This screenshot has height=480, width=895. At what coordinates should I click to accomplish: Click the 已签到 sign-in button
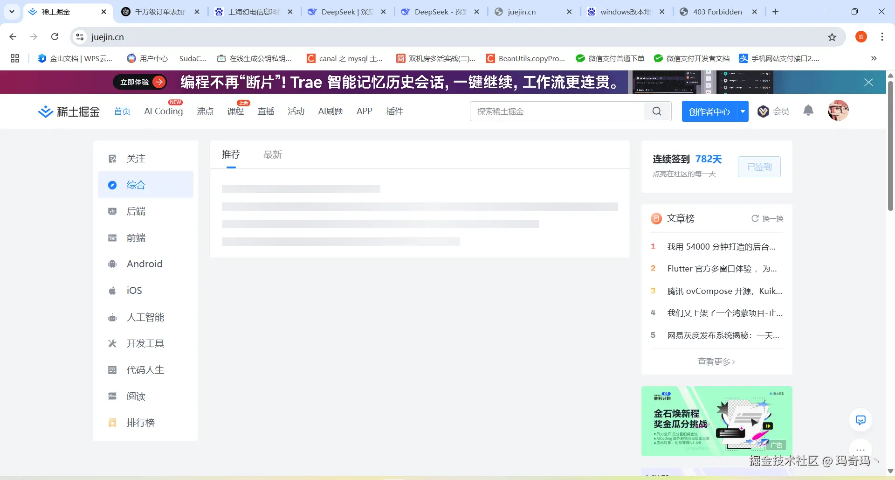click(759, 167)
